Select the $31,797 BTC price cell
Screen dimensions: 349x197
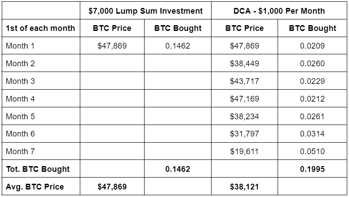pos(244,134)
